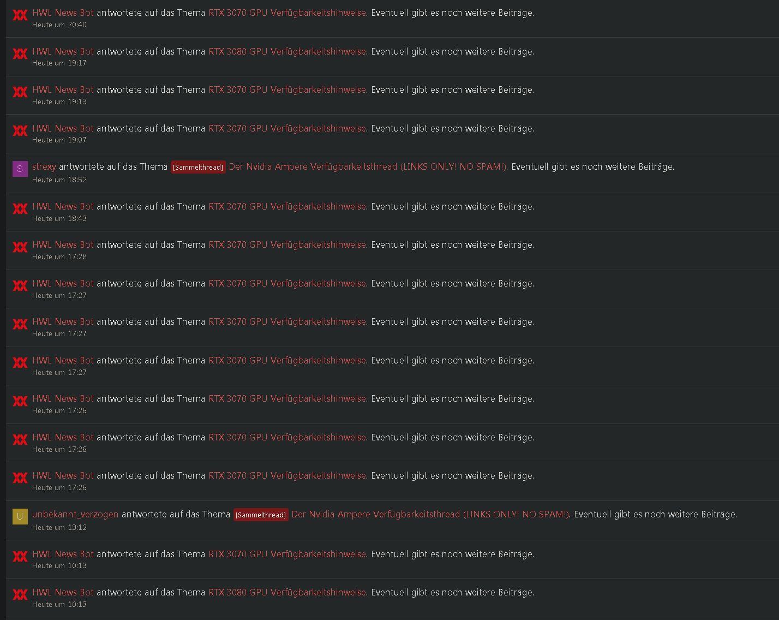779x620 pixels.
Task: Open Nvidia Ampere thread link in unbekannt_verzogen's entry
Action: (430, 514)
